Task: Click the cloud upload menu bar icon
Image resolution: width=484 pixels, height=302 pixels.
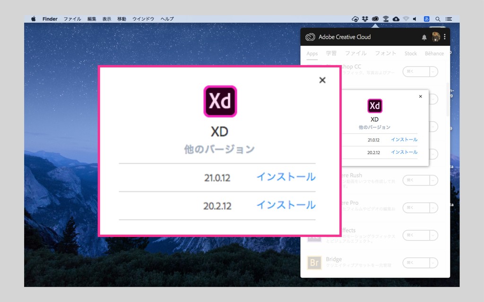Action: pos(396,19)
